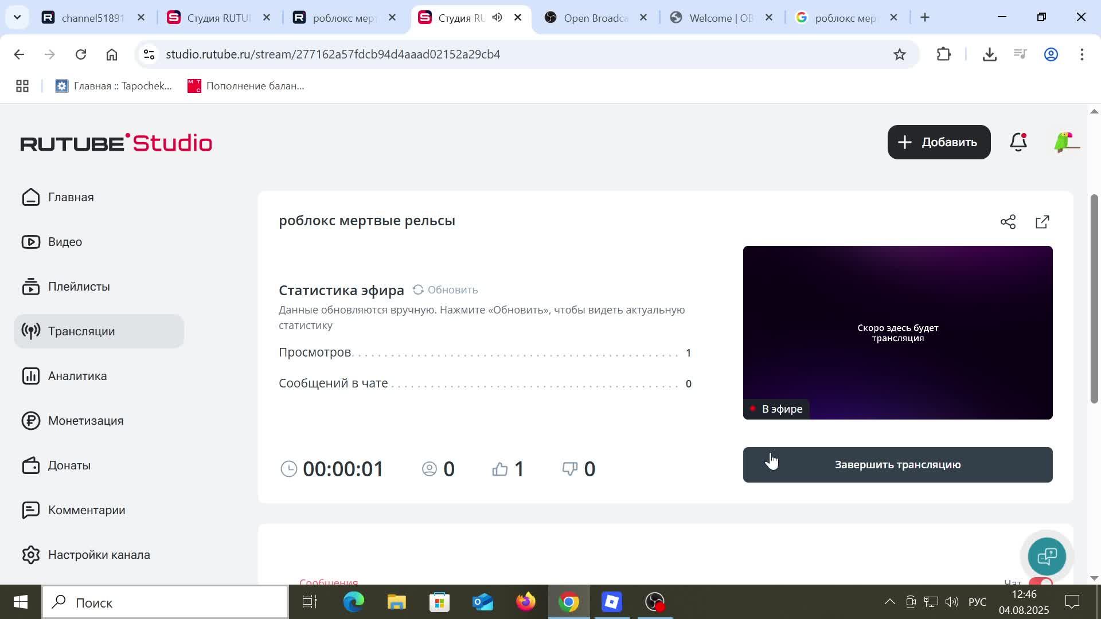Viewport: 1101px width, 619px height.
Task: Select the Трансляции sidebar icon
Action: 30,331
